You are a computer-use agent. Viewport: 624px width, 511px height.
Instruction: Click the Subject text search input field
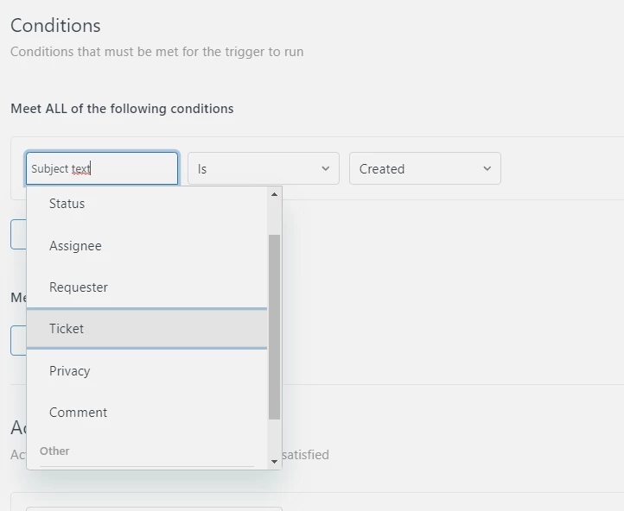click(x=101, y=169)
